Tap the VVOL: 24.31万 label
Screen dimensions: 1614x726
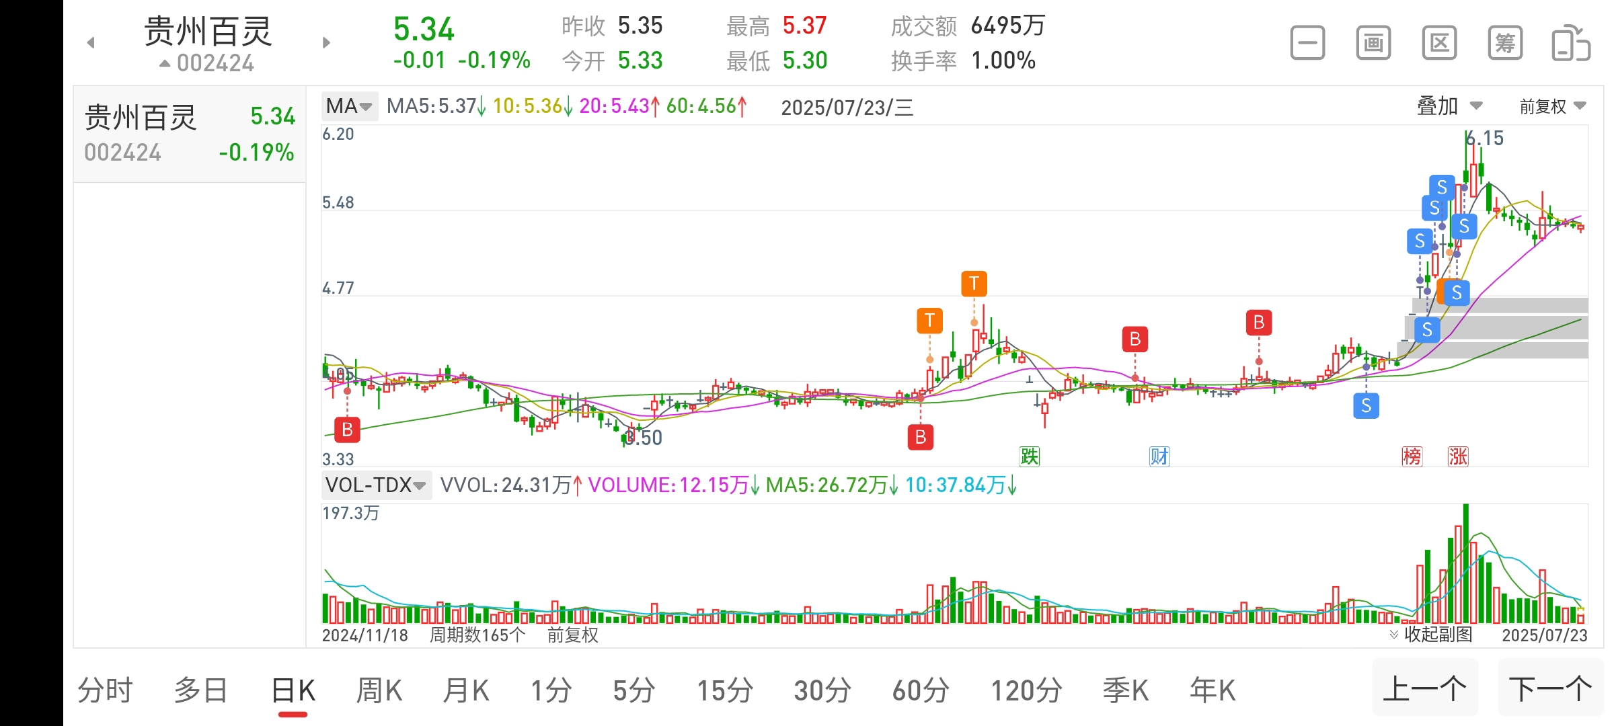click(511, 485)
